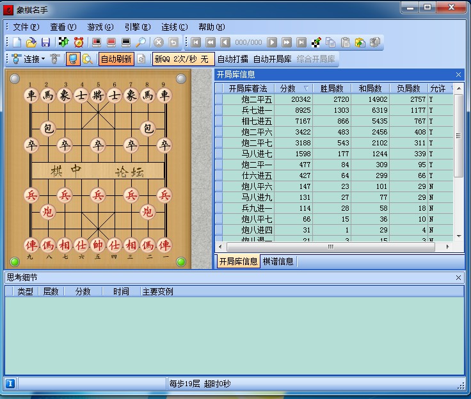Select the black computer monitor icon
Viewport: 471px width, 399px height.
126,42
